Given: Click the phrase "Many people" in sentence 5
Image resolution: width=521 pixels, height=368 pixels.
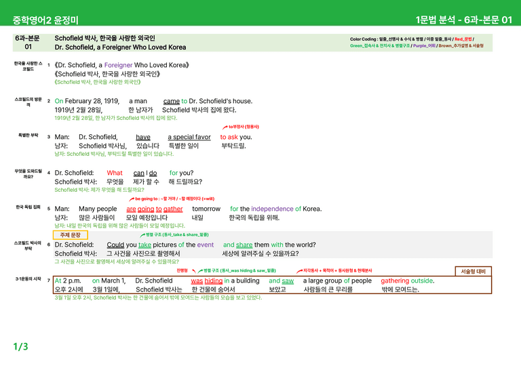Looking at the screenshot, I should [x=98, y=209].
